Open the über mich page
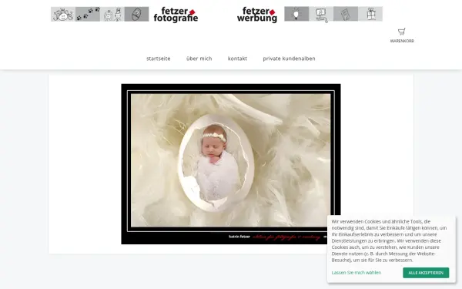 [199, 59]
